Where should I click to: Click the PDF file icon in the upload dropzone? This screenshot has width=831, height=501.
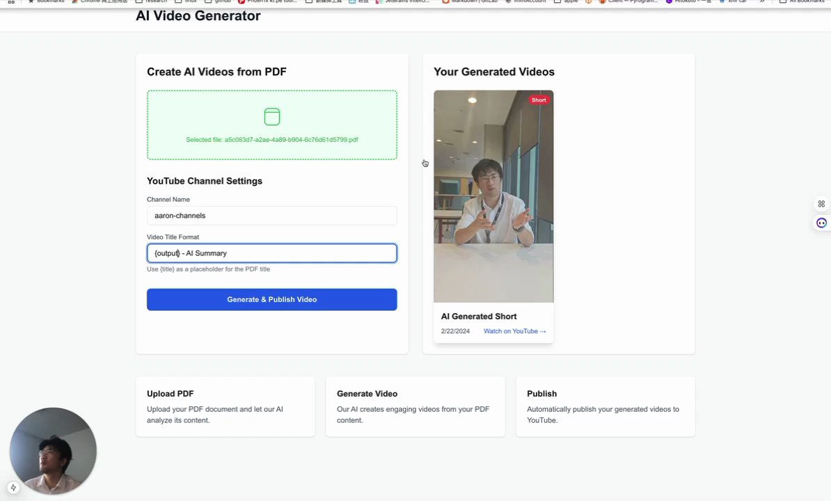[272, 116]
